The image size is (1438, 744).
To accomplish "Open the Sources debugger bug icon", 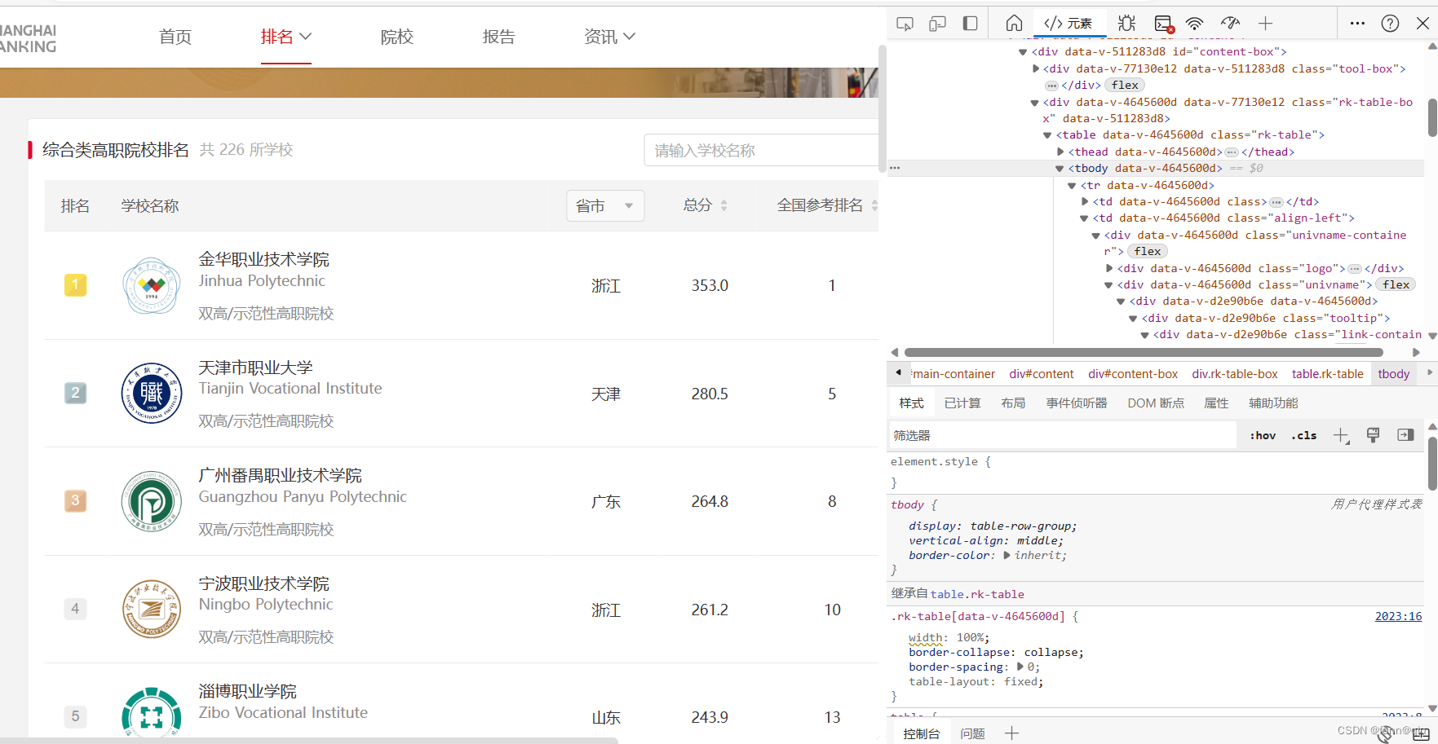I will [1126, 24].
